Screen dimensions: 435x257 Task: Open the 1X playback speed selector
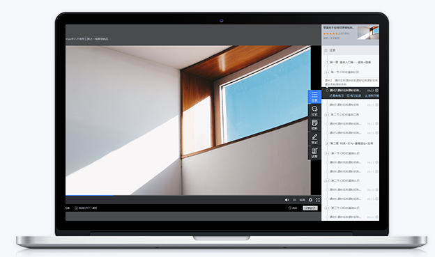[x=294, y=200]
